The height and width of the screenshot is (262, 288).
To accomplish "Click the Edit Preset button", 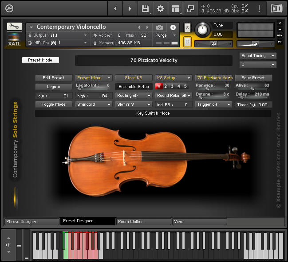I will coord(54,78).
